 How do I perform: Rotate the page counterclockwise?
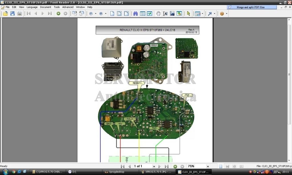[x=82, y=14]
